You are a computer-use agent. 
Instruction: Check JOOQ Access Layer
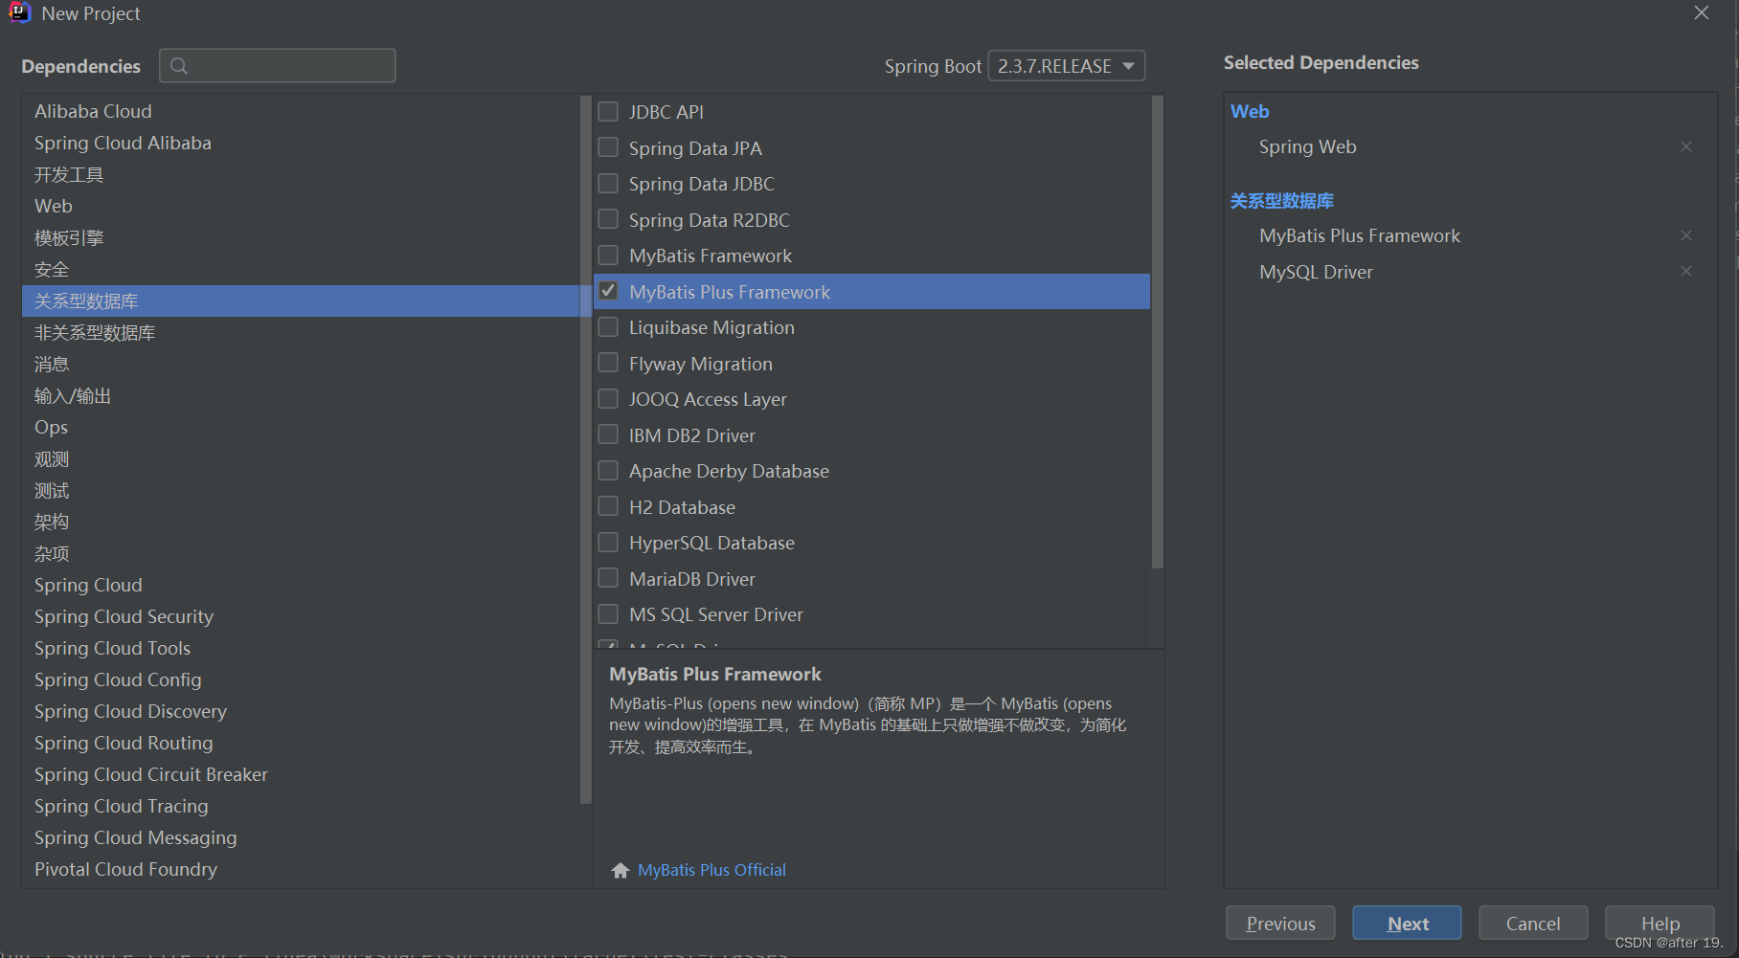(608, 399)
